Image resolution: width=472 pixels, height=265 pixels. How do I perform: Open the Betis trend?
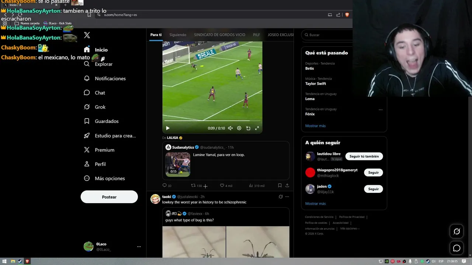tap(309, 68)
